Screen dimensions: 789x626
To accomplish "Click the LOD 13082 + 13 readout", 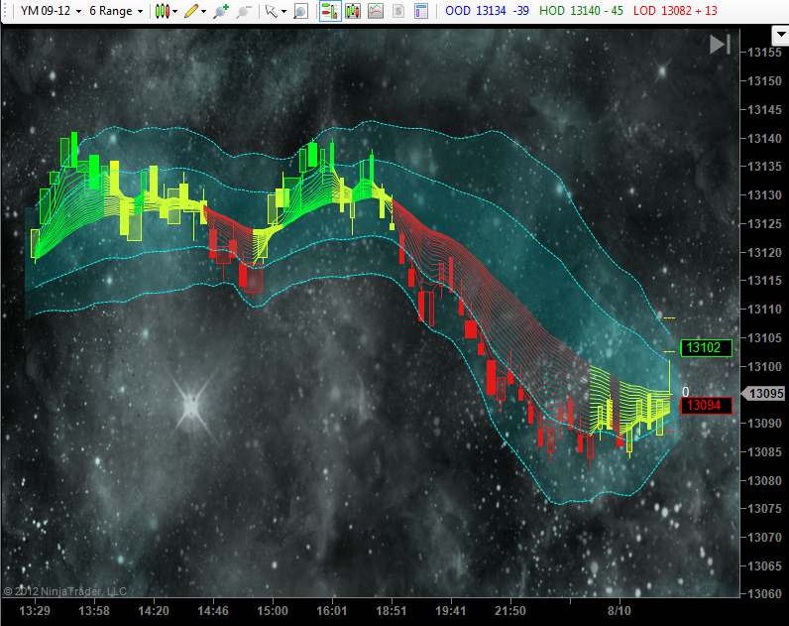I will (675, 11).
